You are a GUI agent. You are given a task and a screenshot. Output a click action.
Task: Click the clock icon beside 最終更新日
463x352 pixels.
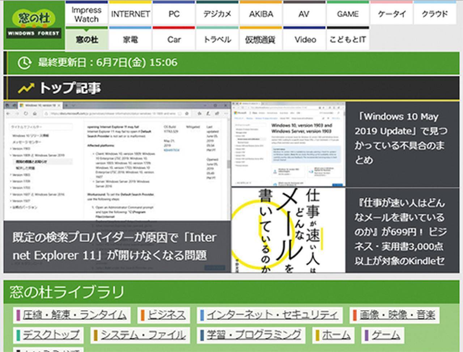24,63
